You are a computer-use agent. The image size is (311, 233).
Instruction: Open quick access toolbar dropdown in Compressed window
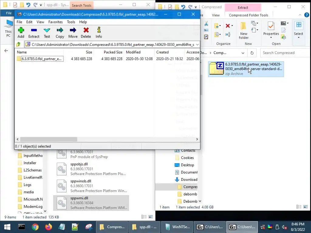pyautogui.click(x=196, y=7)
